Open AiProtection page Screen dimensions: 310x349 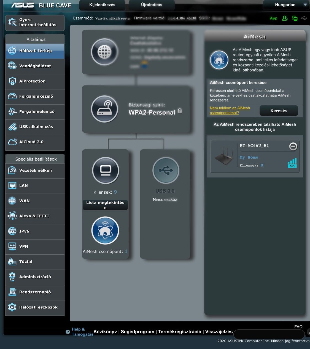[35, 81]
